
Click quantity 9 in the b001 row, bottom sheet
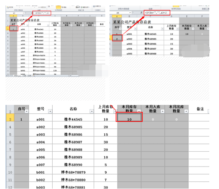click(106, 171)
